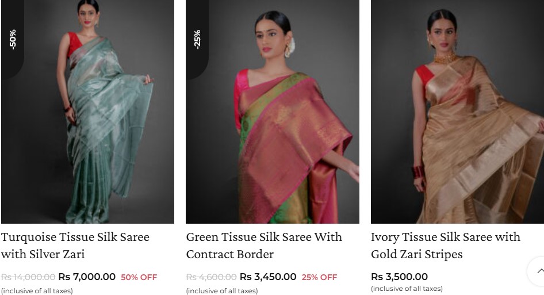Viewport: 544px width, 295px height.
Task: Click the 25% OFF label
Action: click(319, 277)
